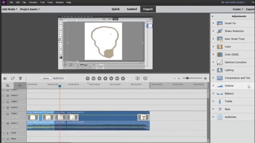Image resolution: width=255 pixels, height=143 pixels.
Task: Expand the Lighting adjustment arrow
Action: pos(213,70)
